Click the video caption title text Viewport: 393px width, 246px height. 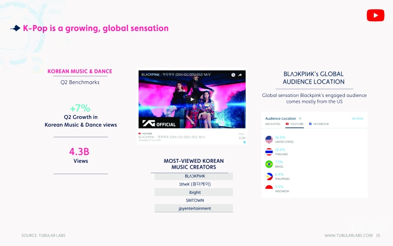tap(171, 137)
